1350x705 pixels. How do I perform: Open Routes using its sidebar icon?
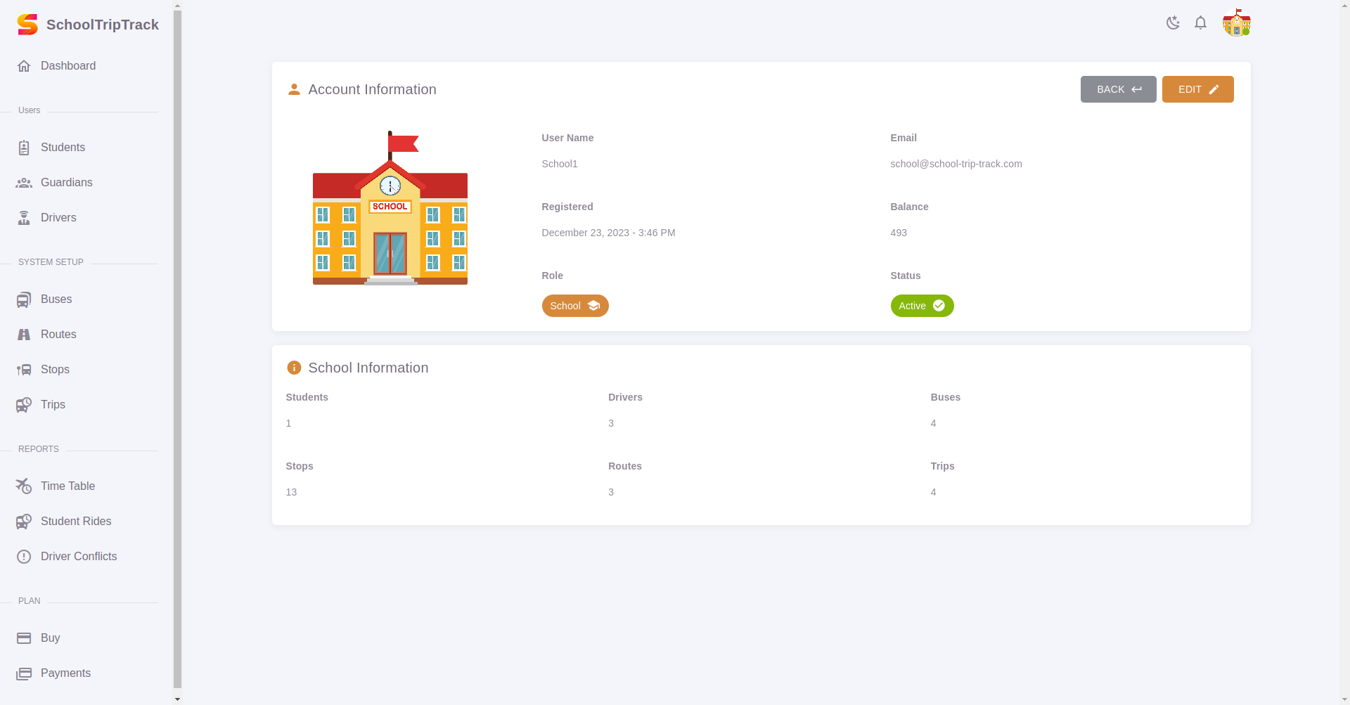click(x=25, y=334)
